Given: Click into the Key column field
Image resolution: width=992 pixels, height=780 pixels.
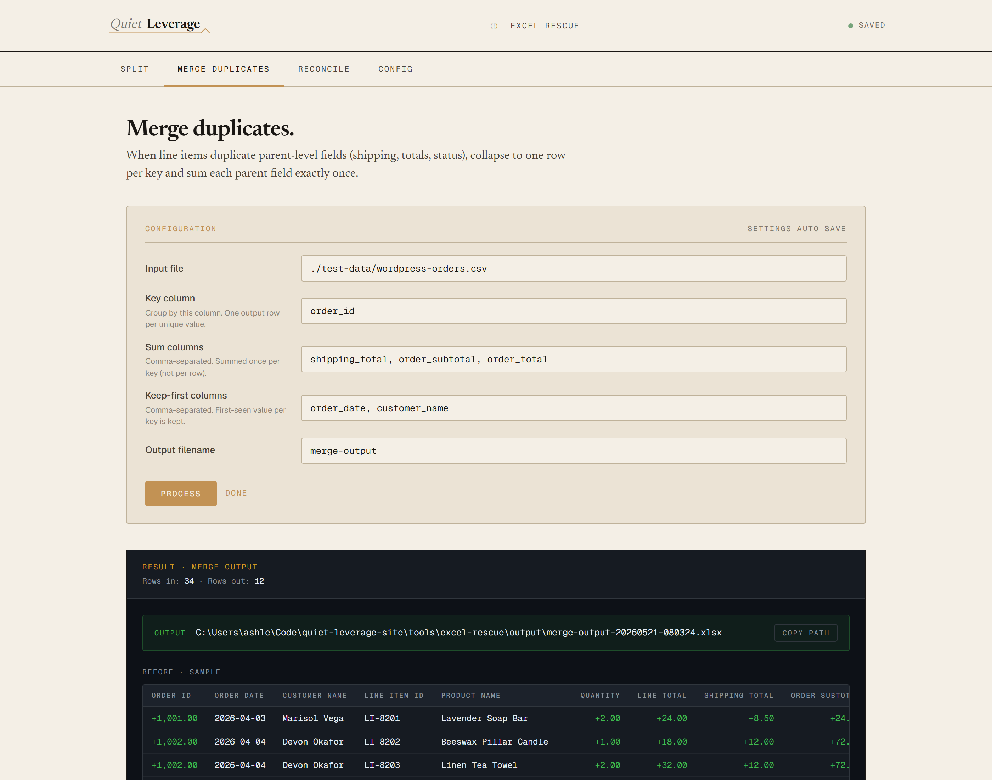Looking at the screenshot, I should [574, 311].
